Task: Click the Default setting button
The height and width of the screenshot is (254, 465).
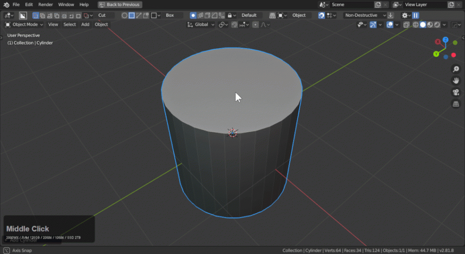Action: click(249, 15)
